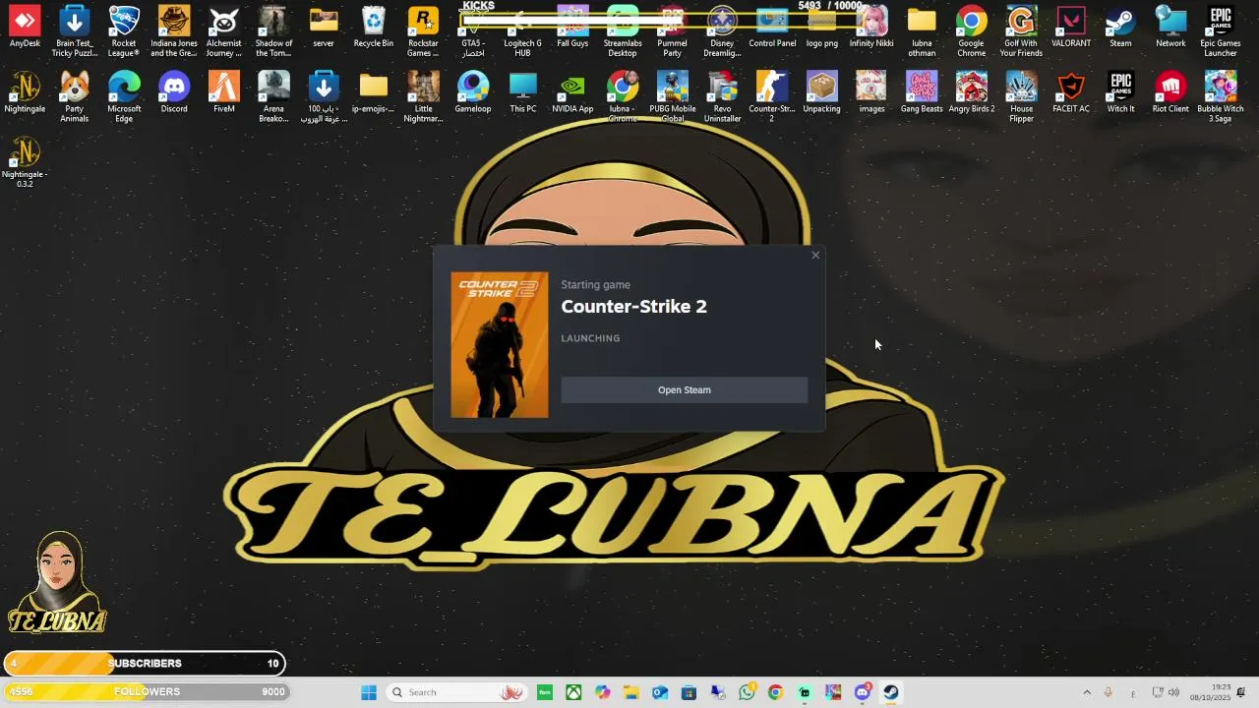This screenshot has height=708, width=1259.
Task: Select the Microsoft Edge desktop shortcut
Action: (124, 97)
